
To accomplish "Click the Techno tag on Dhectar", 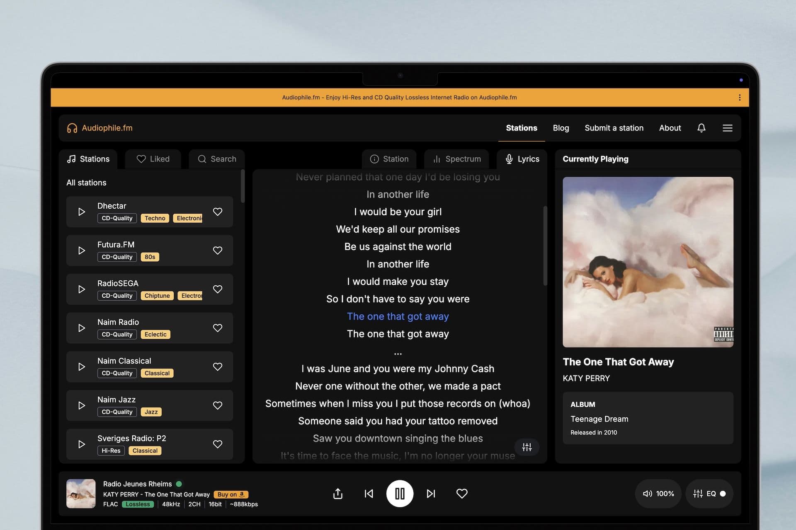I will [155, 218].
